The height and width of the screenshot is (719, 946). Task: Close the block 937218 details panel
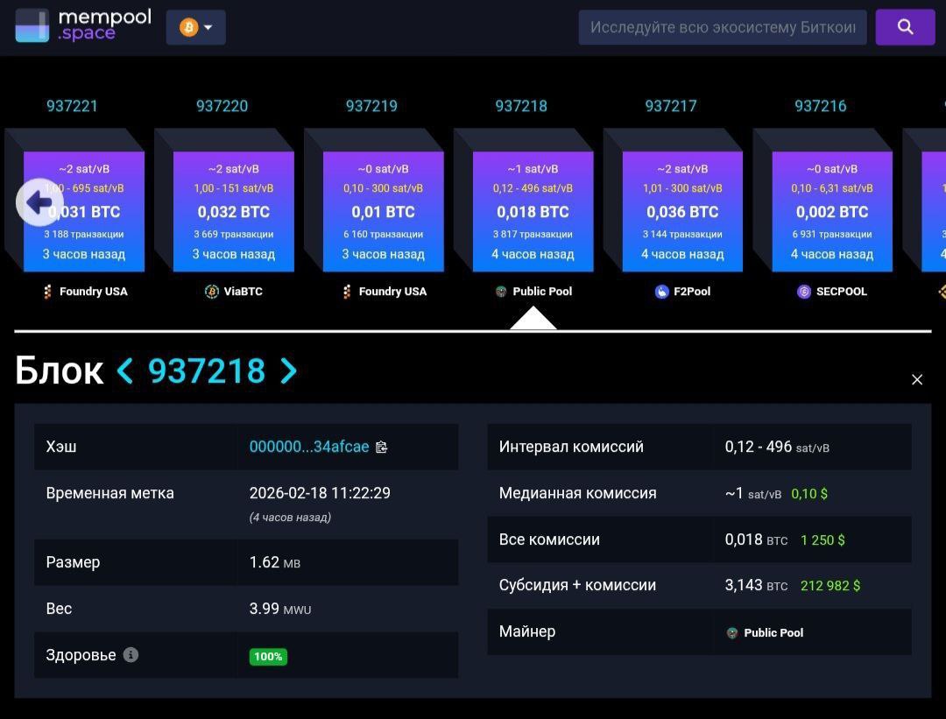click(x=916, y=379)
